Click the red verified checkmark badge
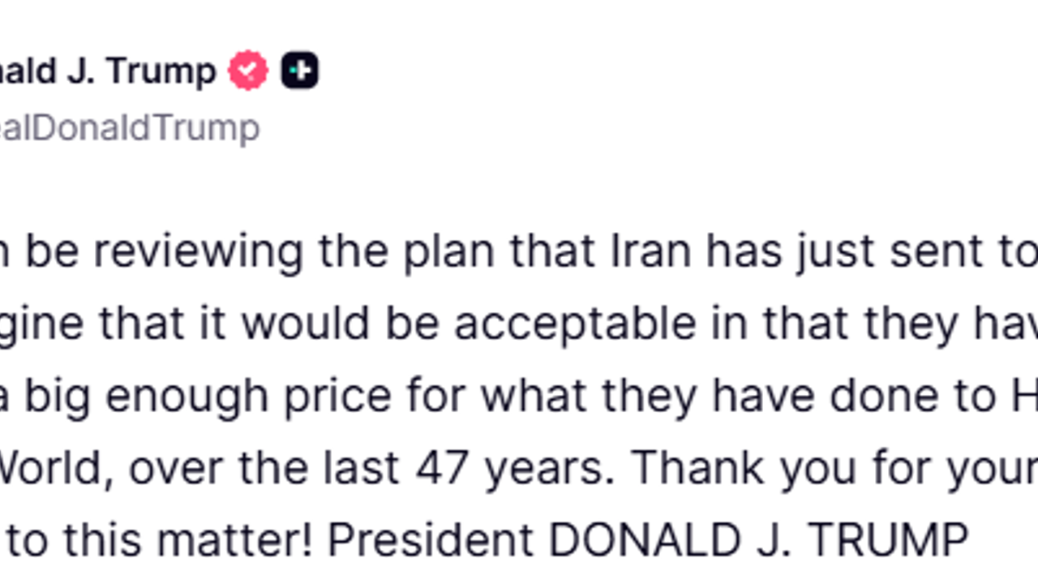 coord(248,71)
